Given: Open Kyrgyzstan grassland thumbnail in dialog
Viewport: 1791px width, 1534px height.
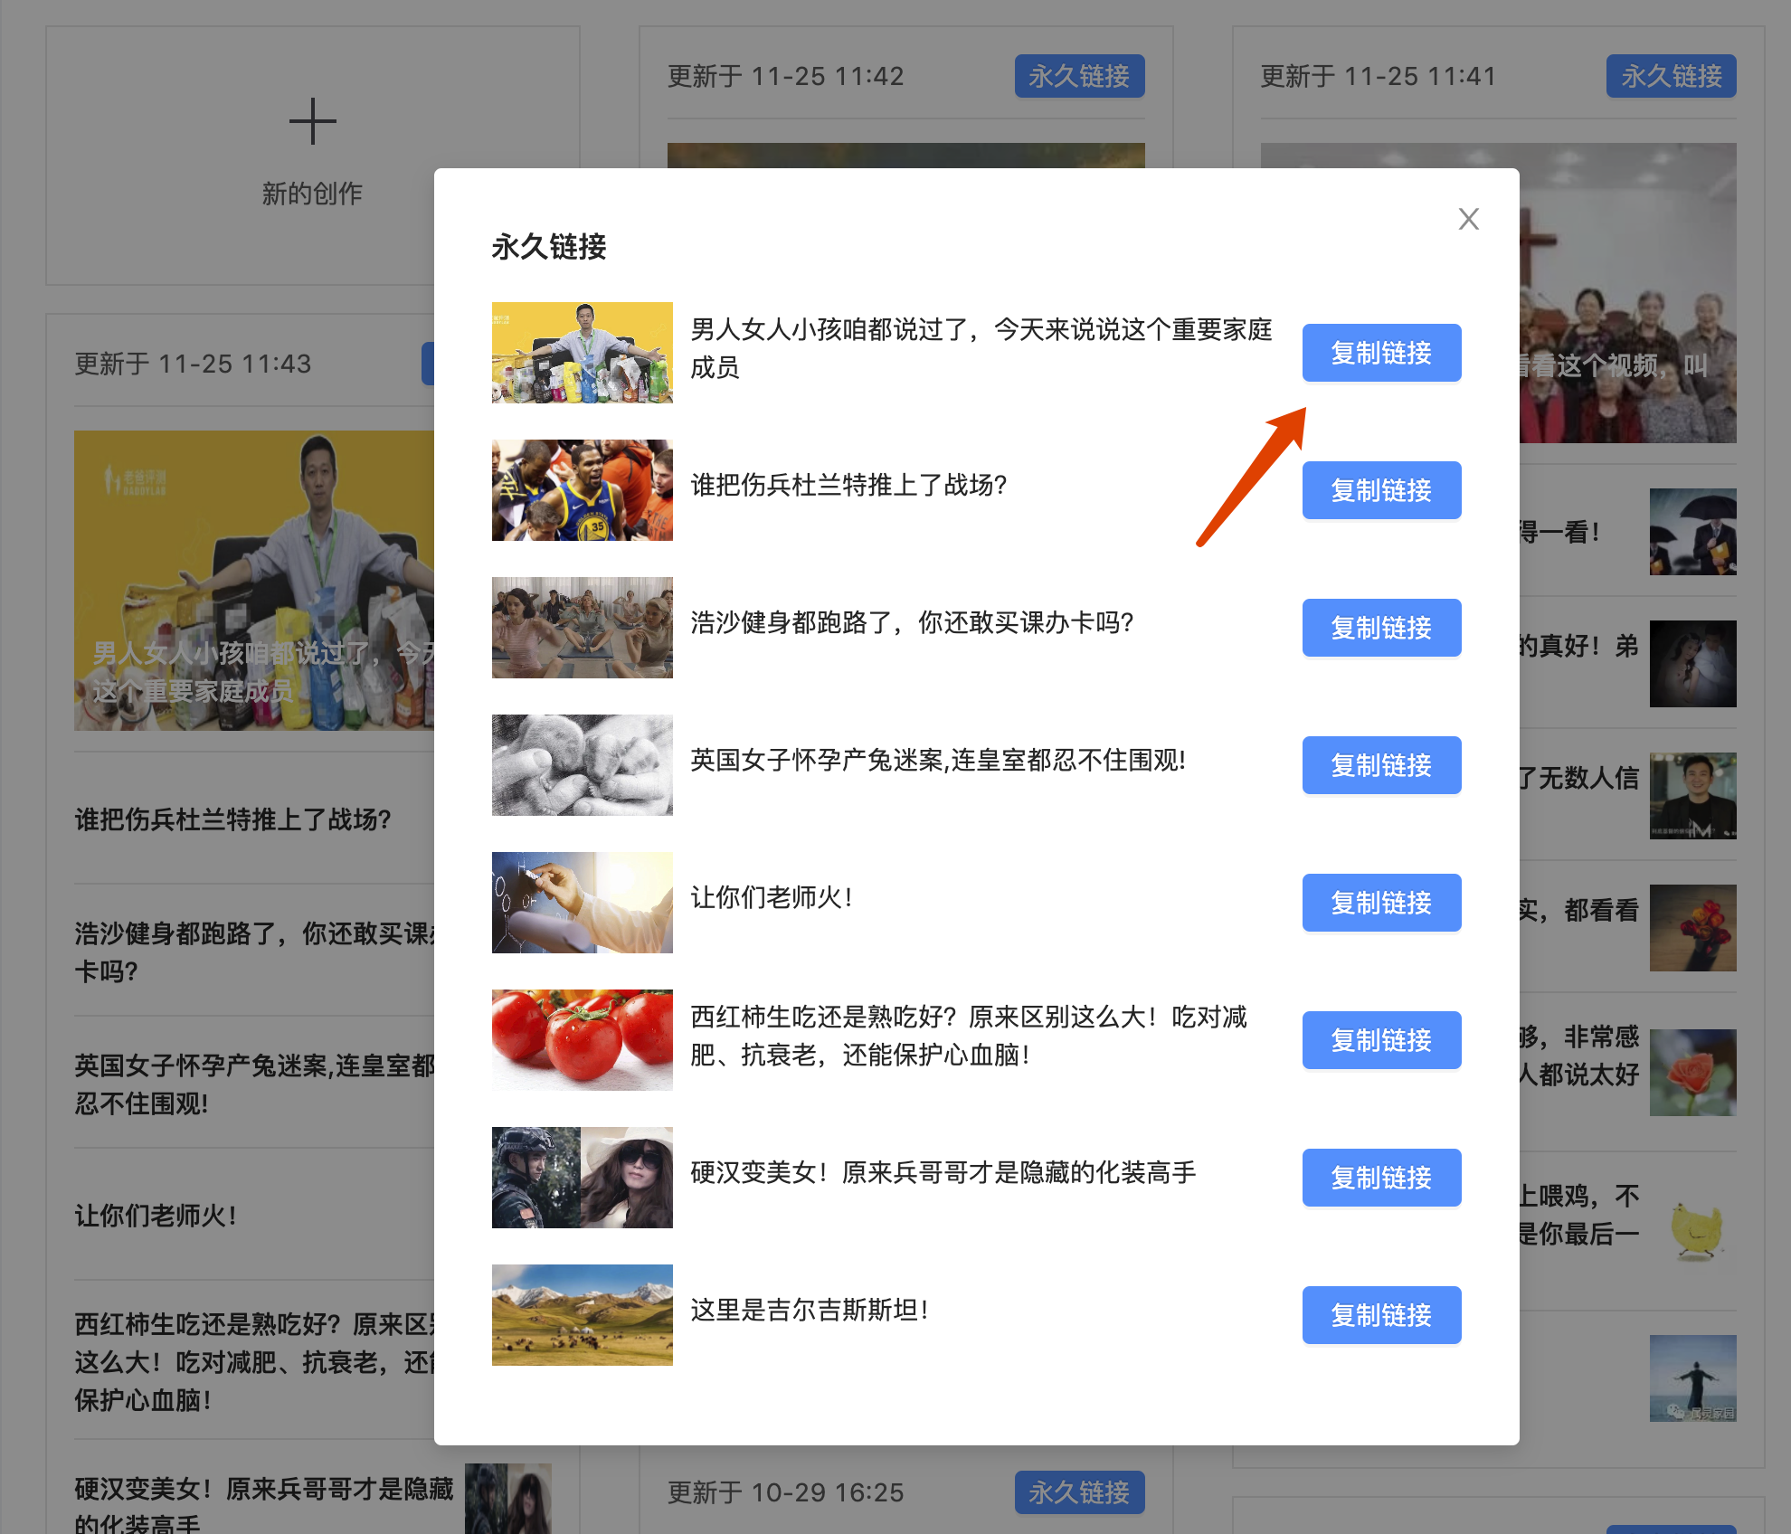Looking at the screenshot, I should (582, 1315).
